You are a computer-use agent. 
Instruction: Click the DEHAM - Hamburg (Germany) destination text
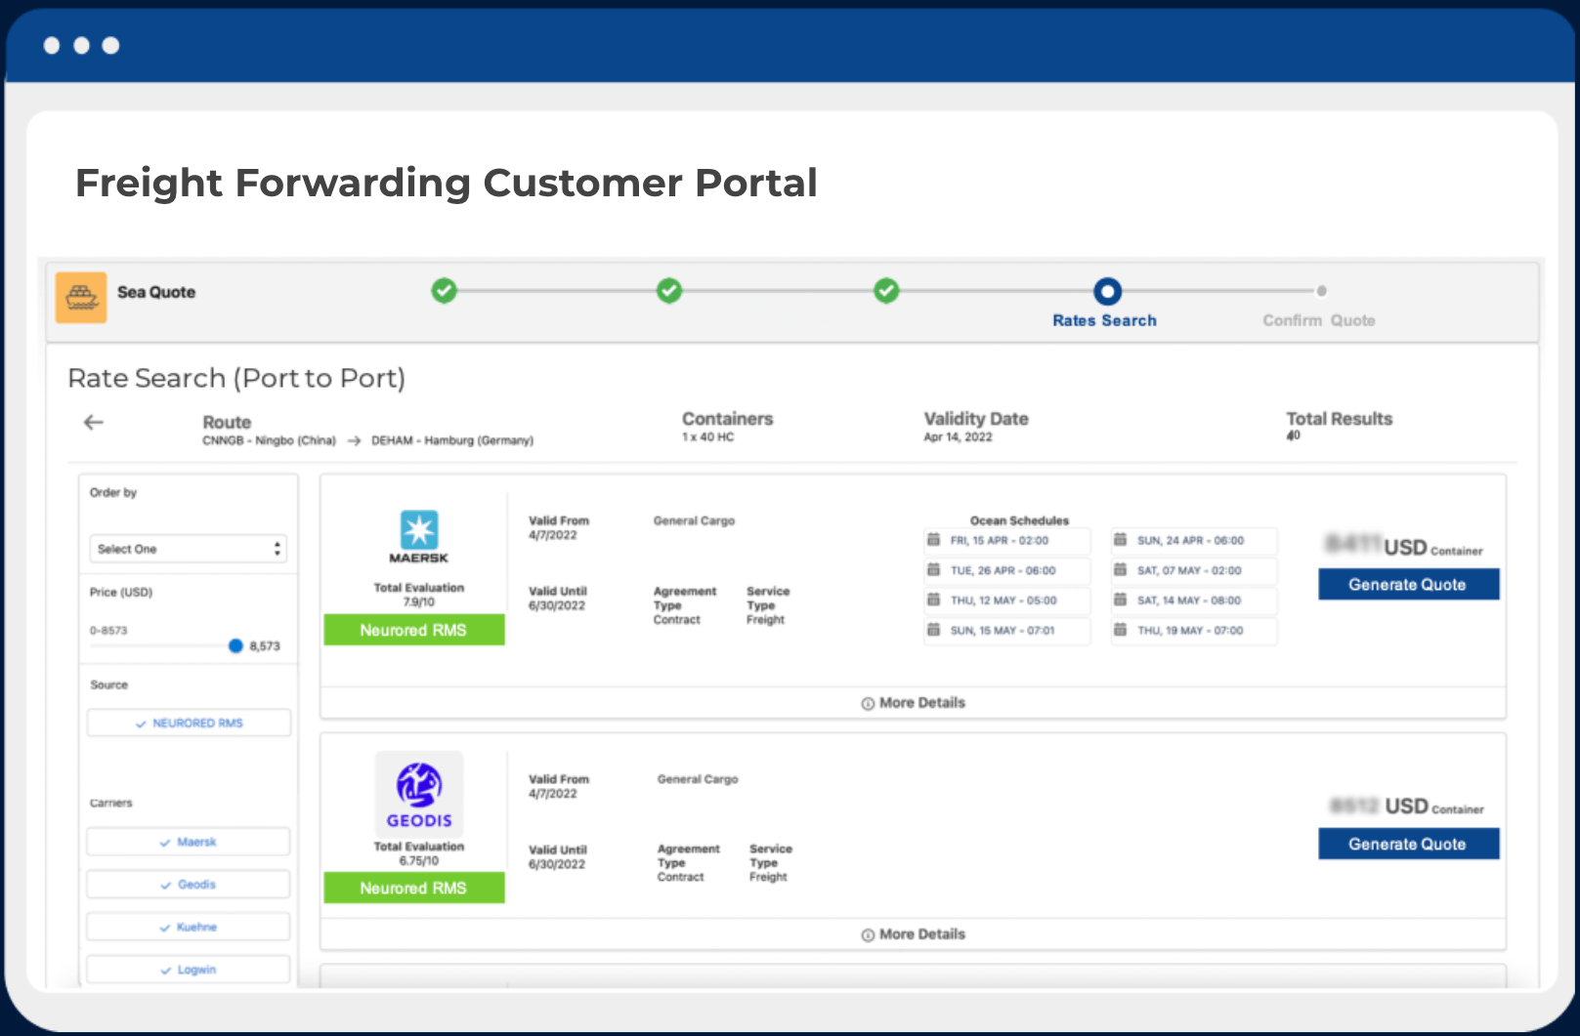[452, 440]
